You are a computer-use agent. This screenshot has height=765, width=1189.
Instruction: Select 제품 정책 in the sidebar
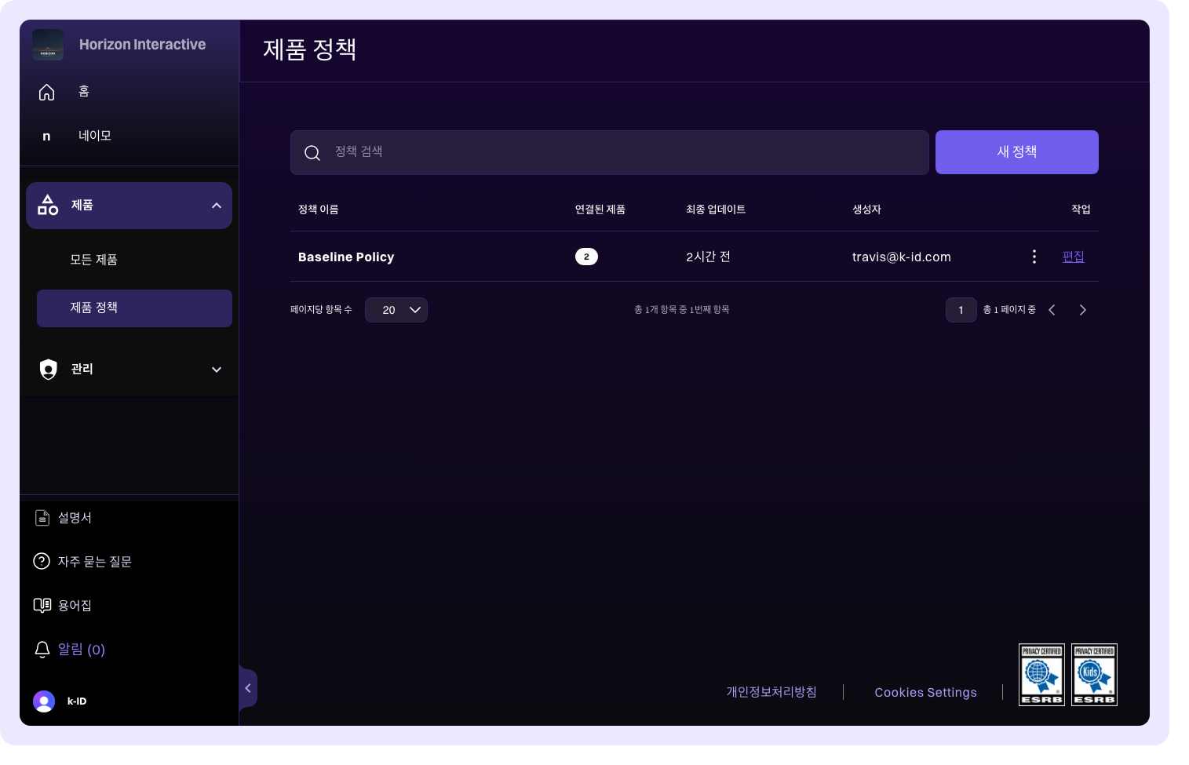click(x=134, y=308)
